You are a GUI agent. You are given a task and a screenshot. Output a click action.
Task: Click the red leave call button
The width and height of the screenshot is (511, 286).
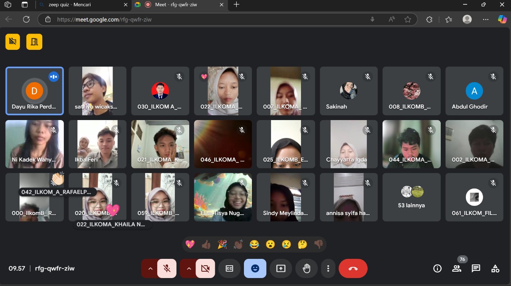(x=353, y=268)
